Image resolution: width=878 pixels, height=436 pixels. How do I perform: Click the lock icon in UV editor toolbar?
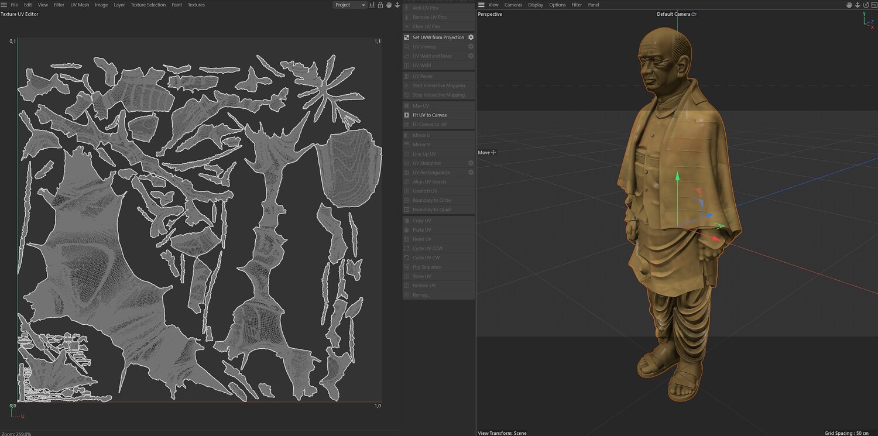click(380, 5)
